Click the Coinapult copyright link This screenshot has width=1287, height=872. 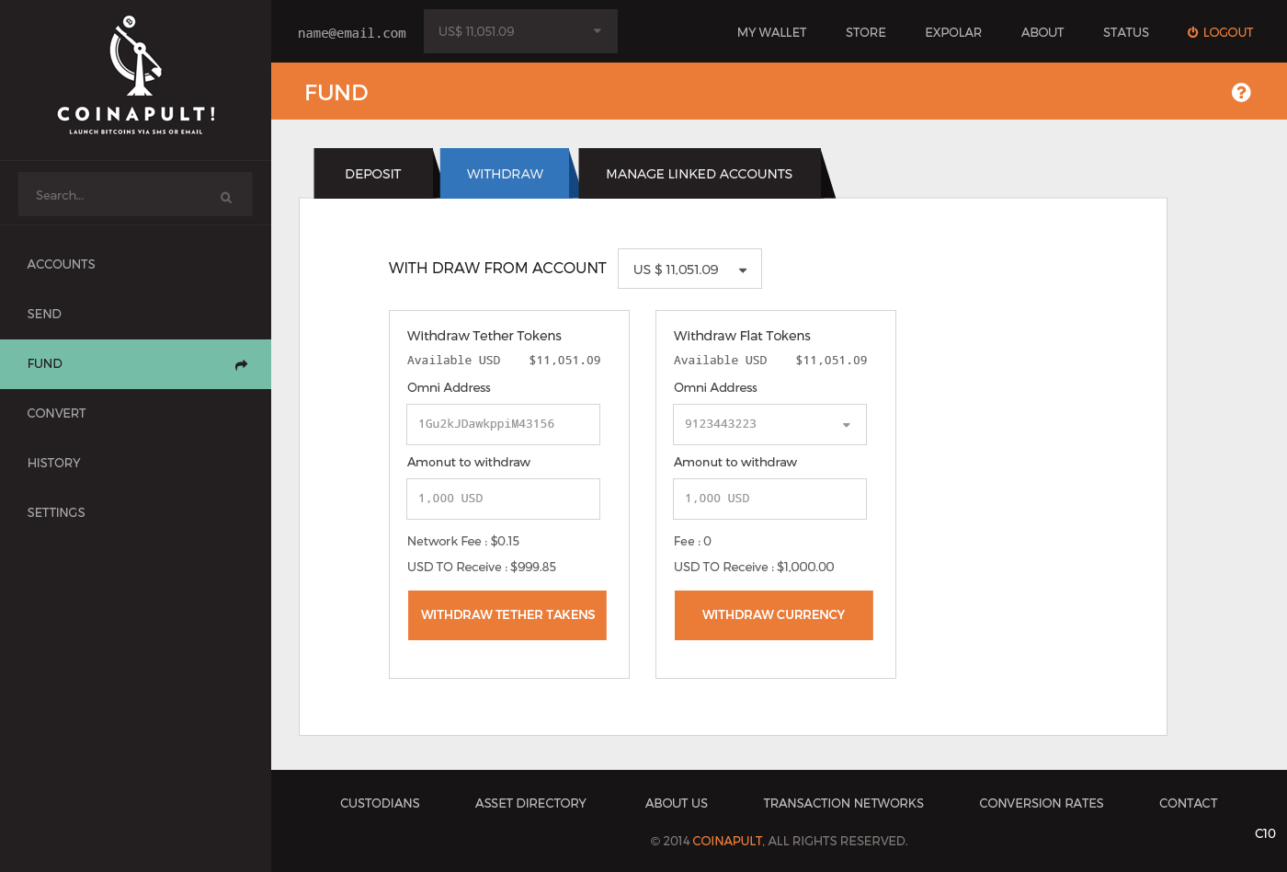(x=727, y=841)
